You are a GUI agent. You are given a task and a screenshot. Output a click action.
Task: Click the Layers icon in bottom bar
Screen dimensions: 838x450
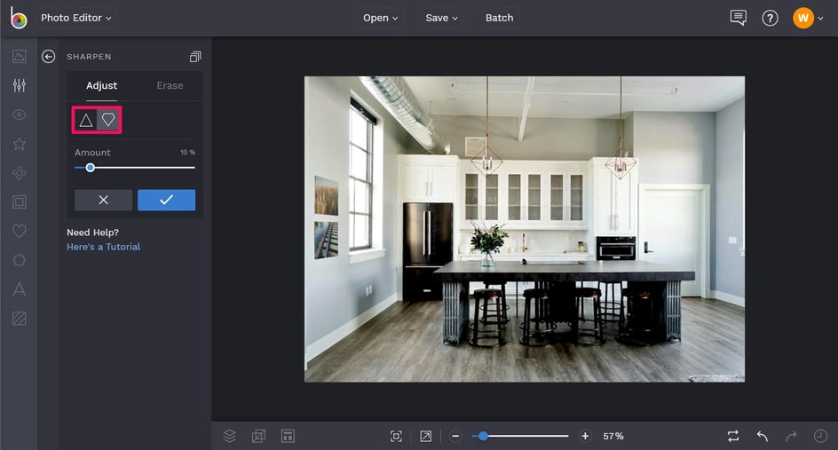pos(229,436)
